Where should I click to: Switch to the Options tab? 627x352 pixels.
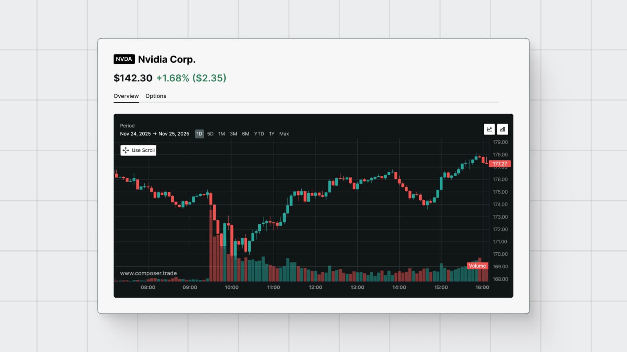click(156, 96)
